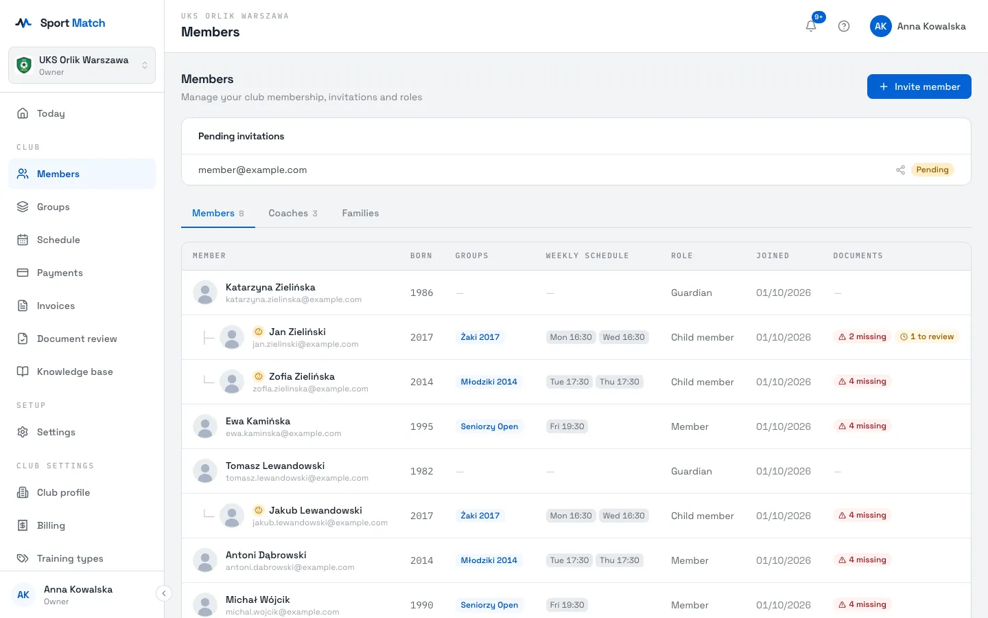Open Settings in the sidebar

pos(82,432)
